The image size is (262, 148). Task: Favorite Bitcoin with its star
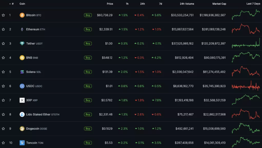(x=3, y=15)
